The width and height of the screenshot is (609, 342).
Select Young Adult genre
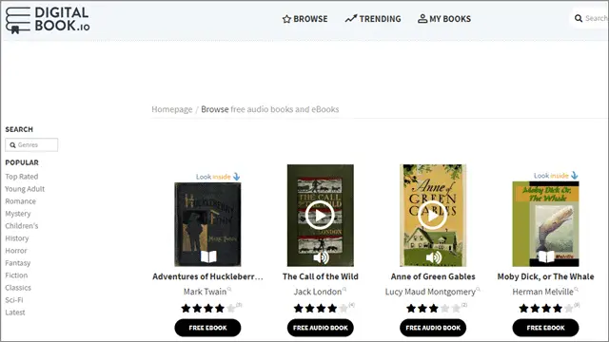(x=25, y=189)
